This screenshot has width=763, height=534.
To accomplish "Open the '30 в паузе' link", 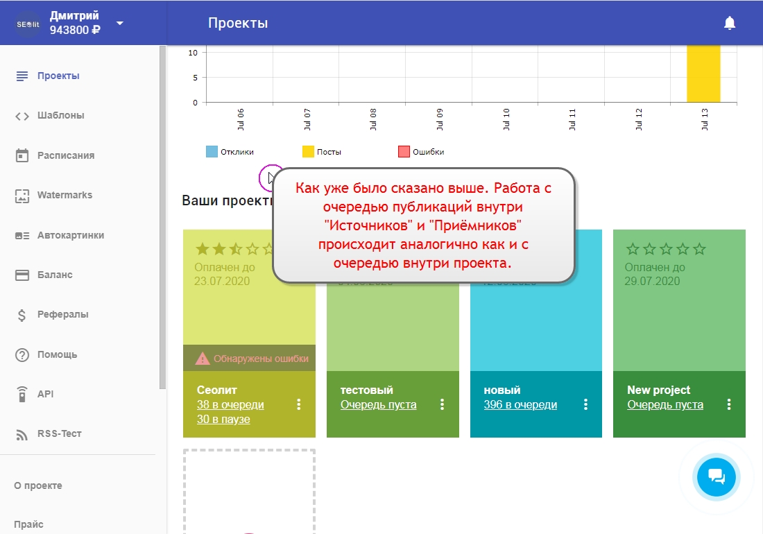I will pyautogui.click(x=223, y=420).
